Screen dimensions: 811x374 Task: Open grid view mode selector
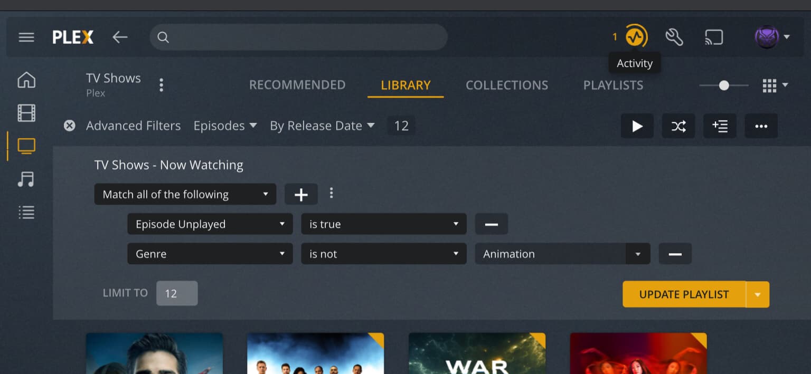(x=775, y=85)
